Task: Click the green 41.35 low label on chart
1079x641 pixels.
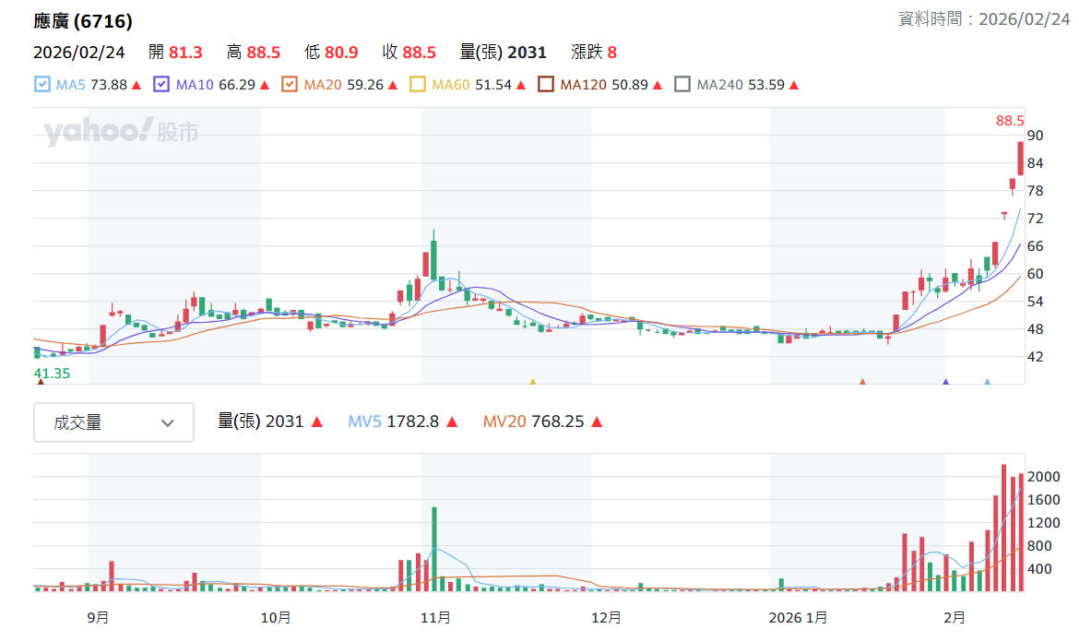Action: coord(52,374)
